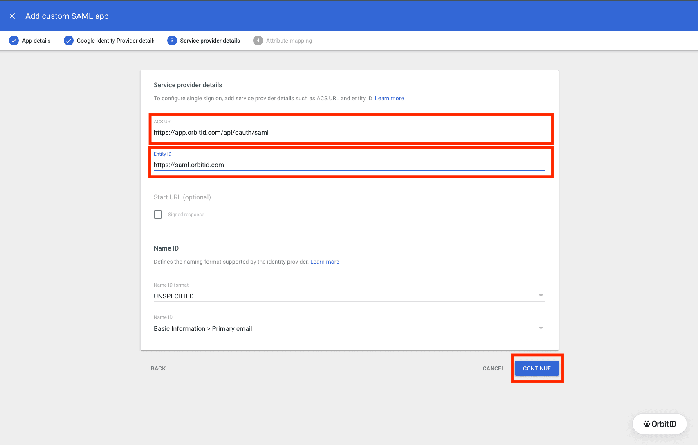Select the Service provider details step
Screen dimensions: 698x445
(x=210, y=41)
